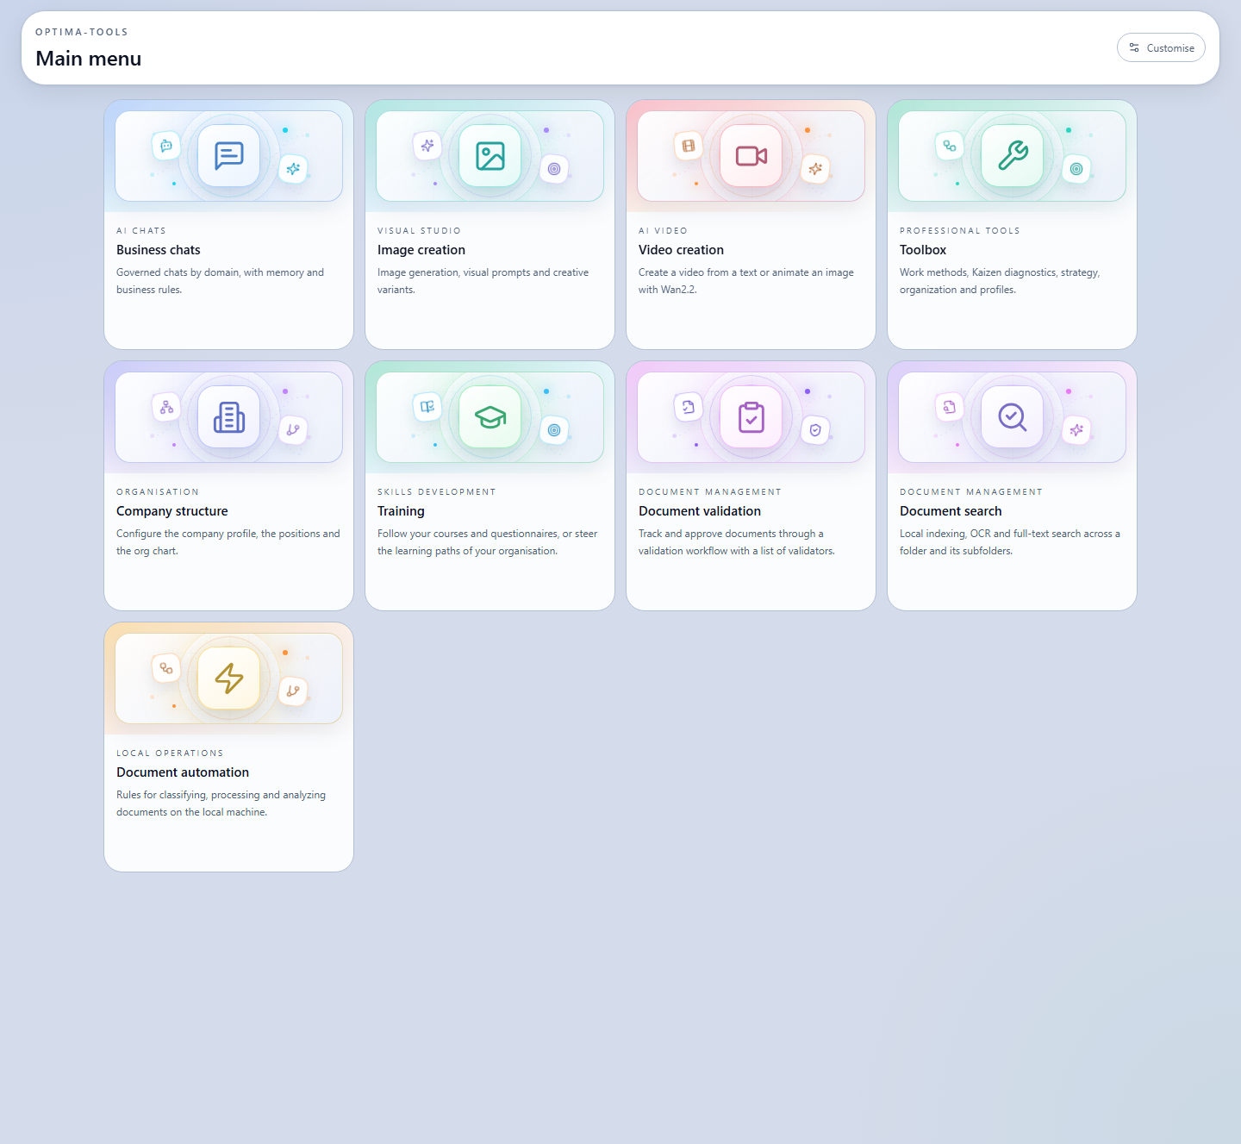Click the Document validation clipboard icon
Viewport: 1241px width, 1144px height.
point(751,417)
